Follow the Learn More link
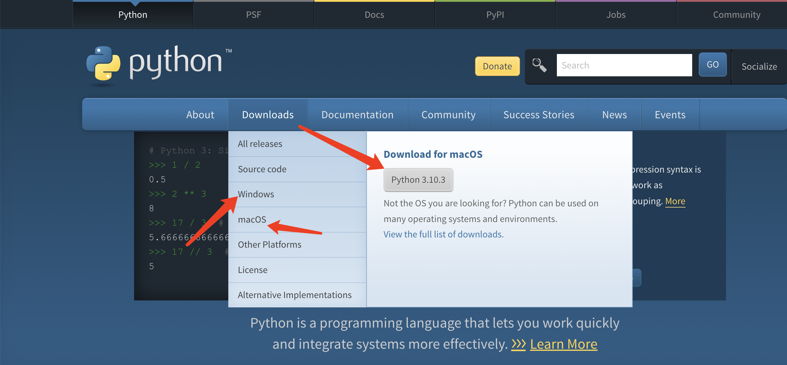Screen dimensions: 787x365 point(563,344)
